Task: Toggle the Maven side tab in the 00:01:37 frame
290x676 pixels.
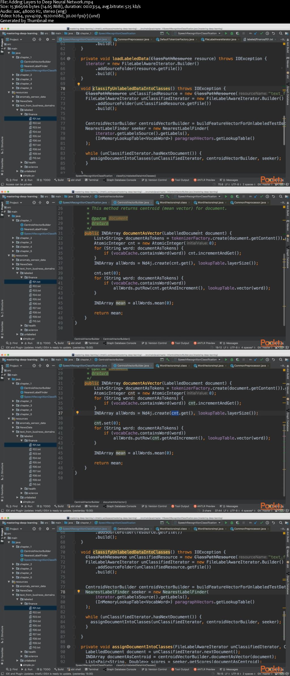Action: point(288,225)
